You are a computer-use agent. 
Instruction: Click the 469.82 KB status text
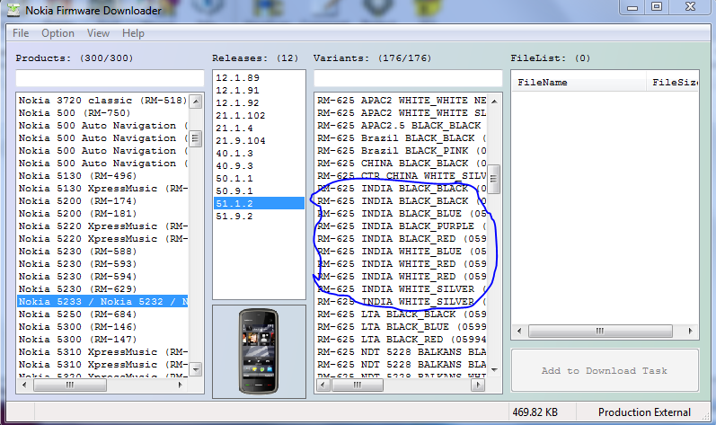click(x=535, y=412)
